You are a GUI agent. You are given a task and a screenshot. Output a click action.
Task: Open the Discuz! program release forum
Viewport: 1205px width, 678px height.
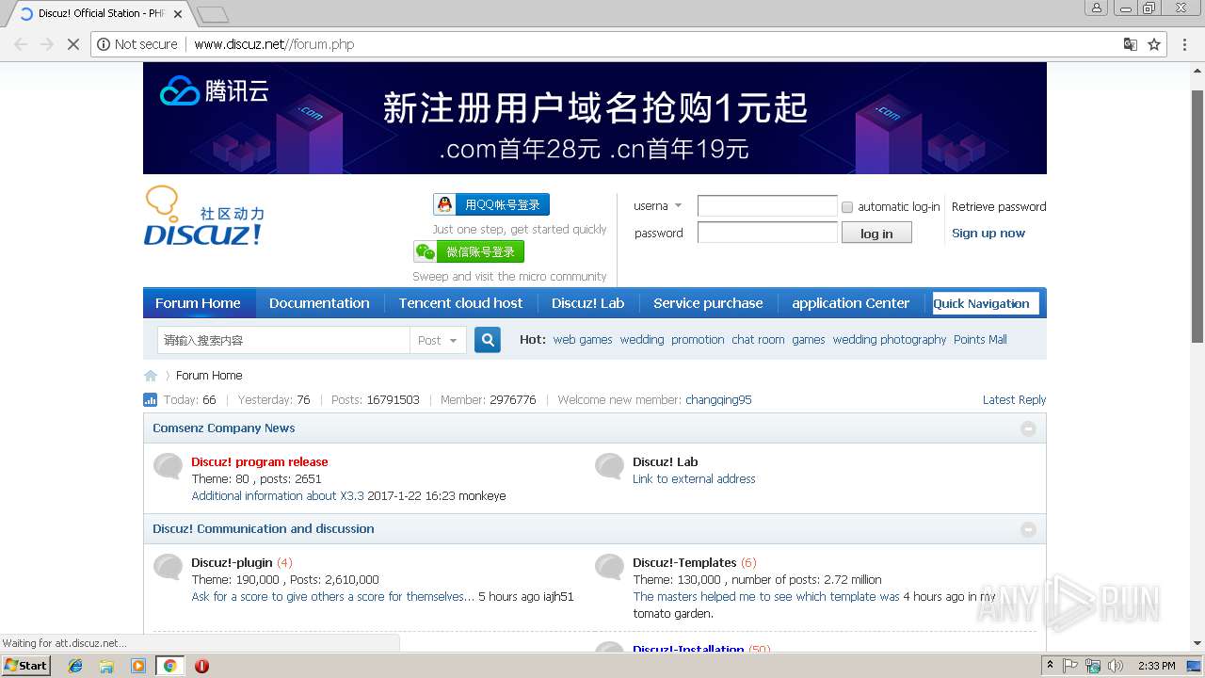pyautogui.click(x=260, y=462)
